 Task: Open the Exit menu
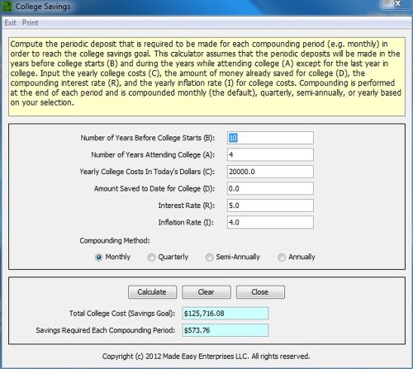pyautogui.click(x=11, y=23)
